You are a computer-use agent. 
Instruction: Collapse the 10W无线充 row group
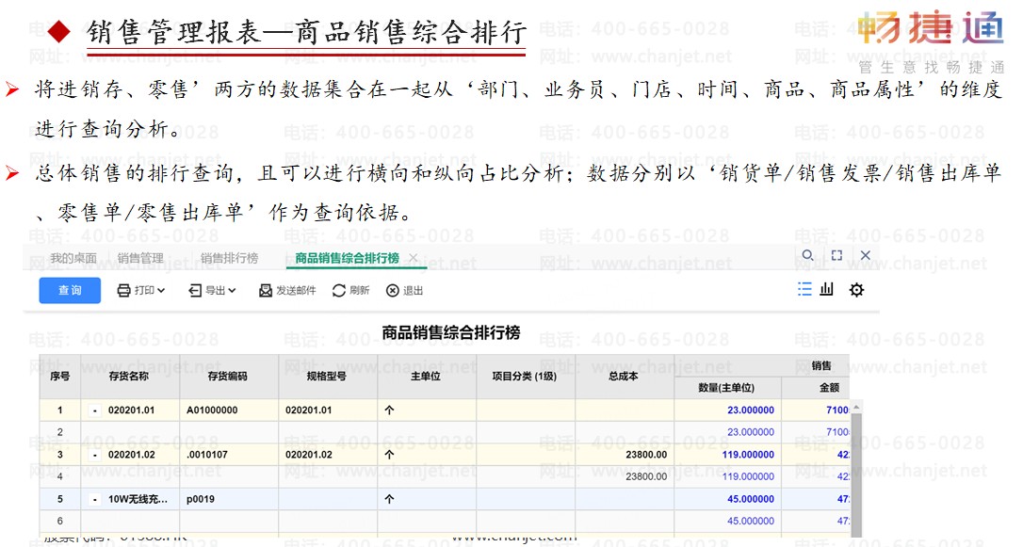[95, 499]
